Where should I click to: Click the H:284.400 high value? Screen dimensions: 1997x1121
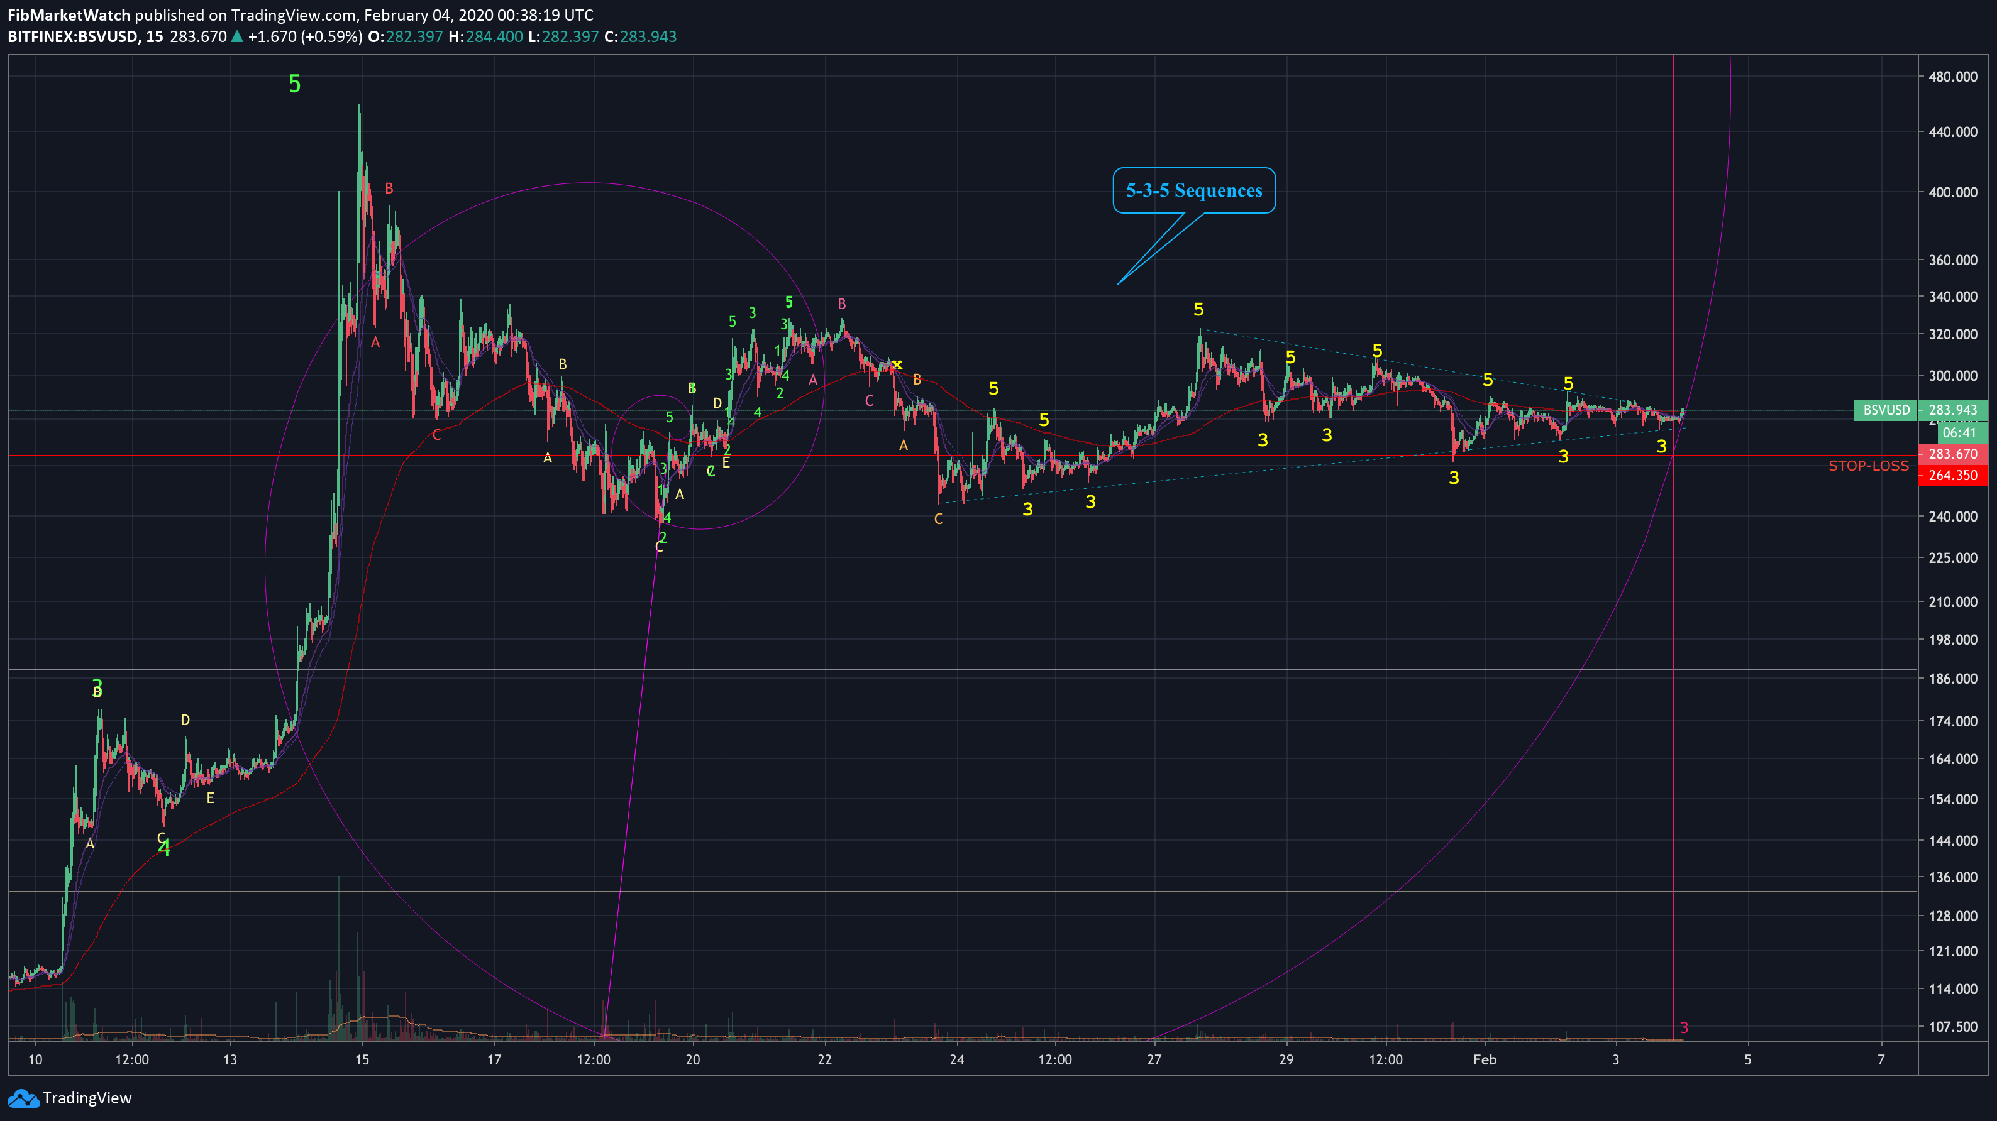click(485, 36)
